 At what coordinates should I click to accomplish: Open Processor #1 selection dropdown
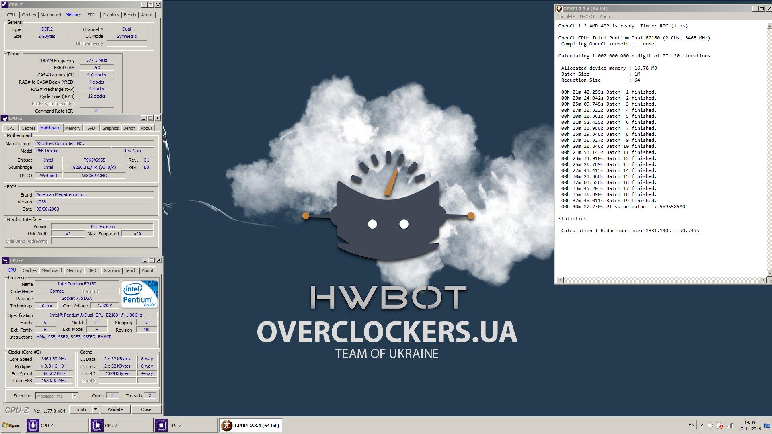57,396
